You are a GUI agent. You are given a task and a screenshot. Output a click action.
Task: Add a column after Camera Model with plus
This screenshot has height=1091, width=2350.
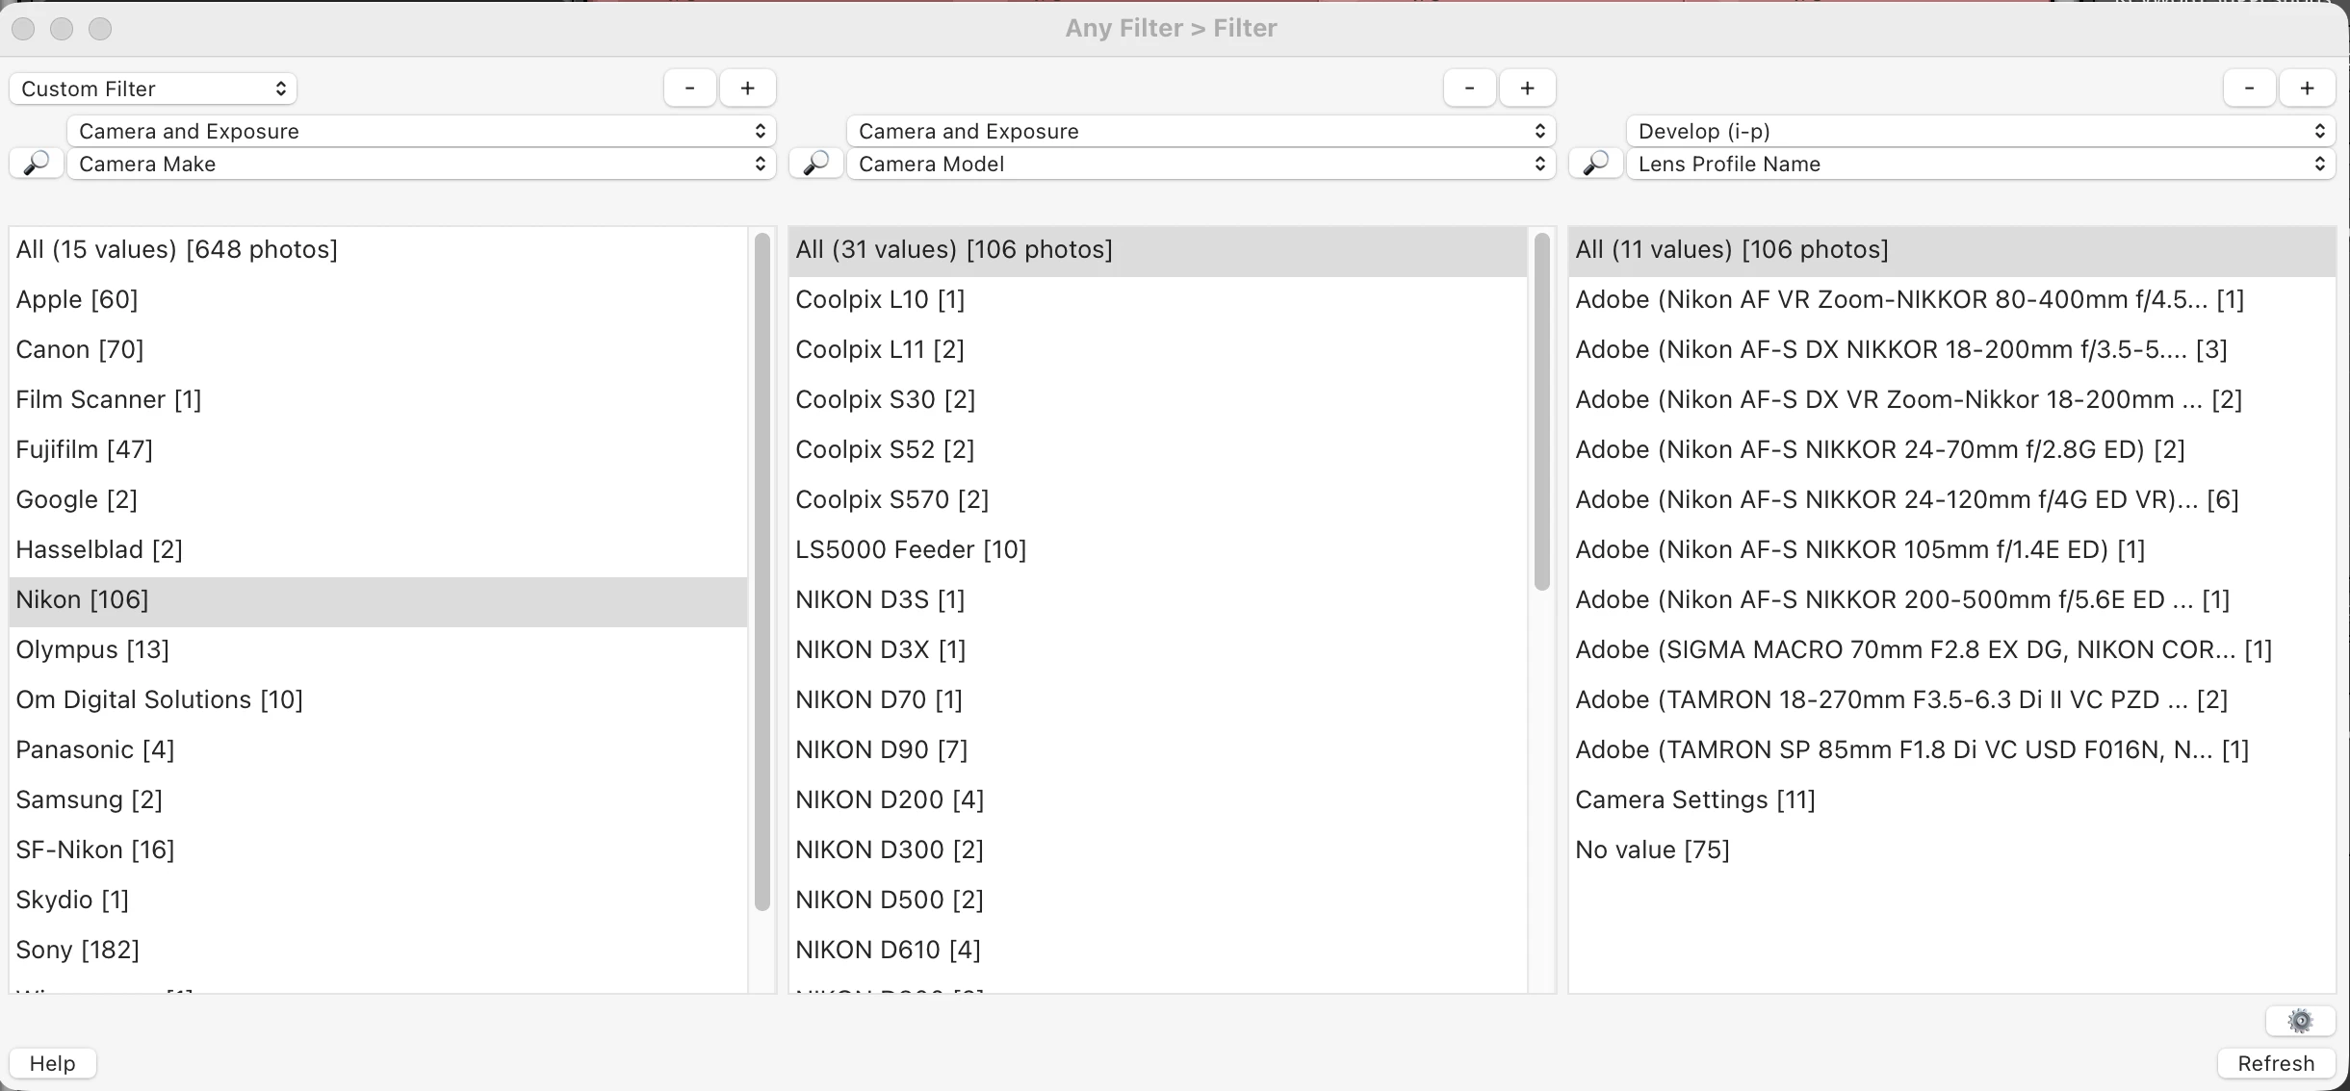[1528, 89]
